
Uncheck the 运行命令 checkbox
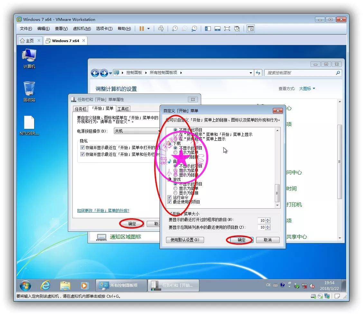click(170, 197)
